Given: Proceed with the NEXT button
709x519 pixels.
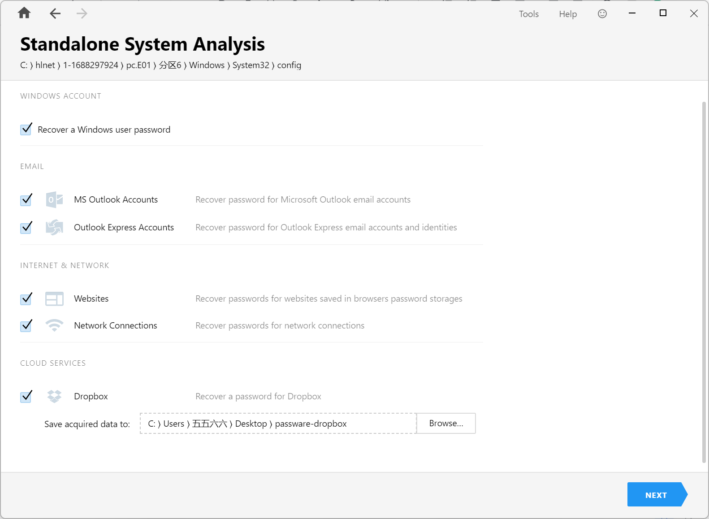Looking at the screenshot, I should pyautogui.click(x=657, y=495).
